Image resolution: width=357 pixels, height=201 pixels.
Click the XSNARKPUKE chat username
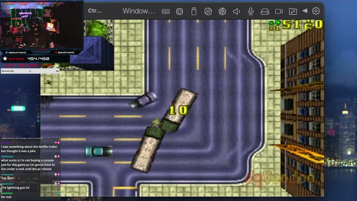pos(7,193)
